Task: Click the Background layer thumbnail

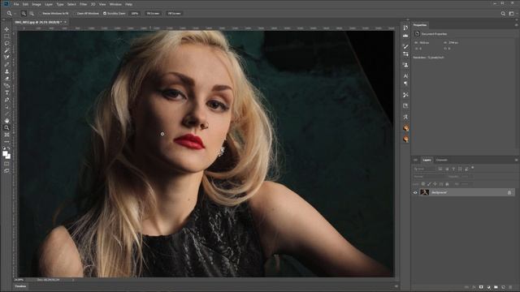Action: pos(424,192)
